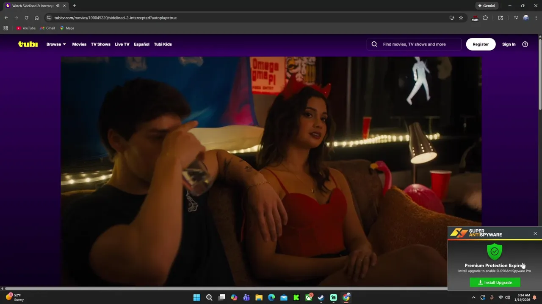
Task: Open notifications bell in tray
Action: (x=535, y=298)
